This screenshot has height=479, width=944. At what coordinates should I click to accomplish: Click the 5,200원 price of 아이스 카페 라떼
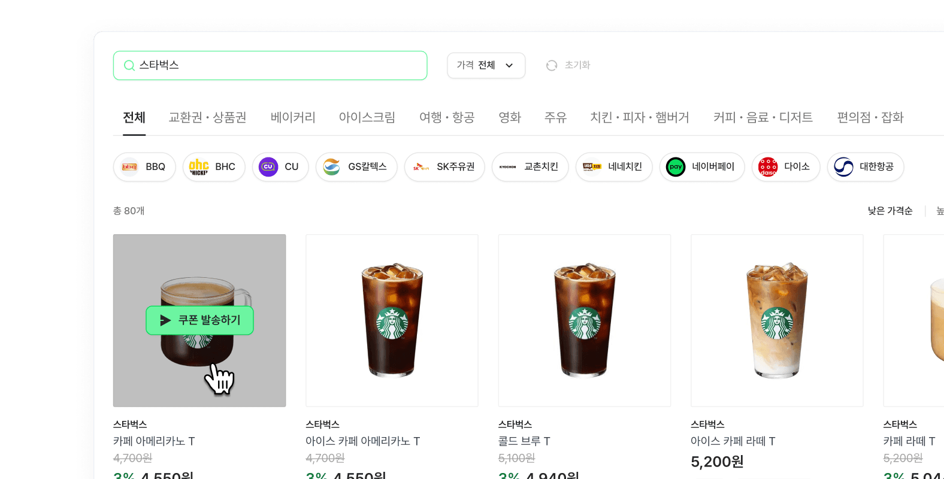click(717, 462)
